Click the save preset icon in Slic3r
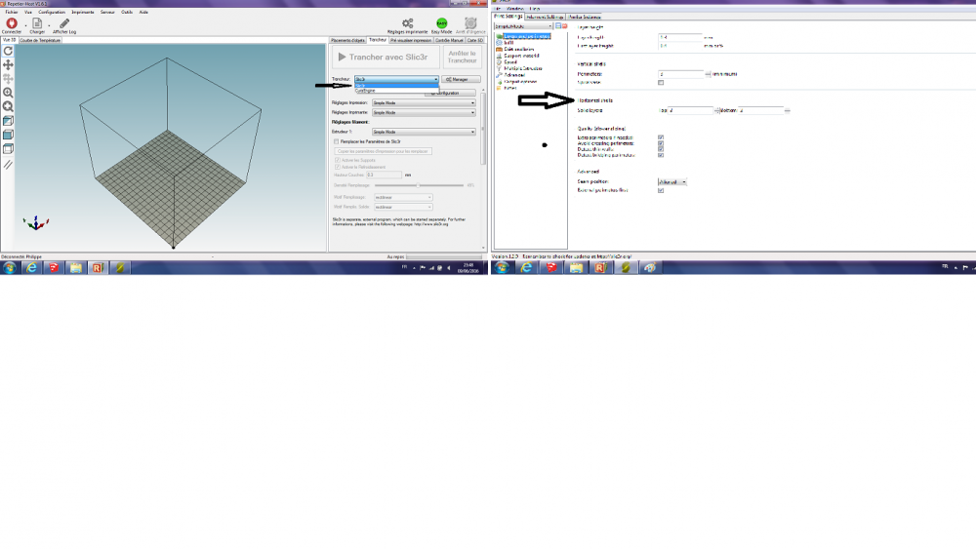 point(557,26)
